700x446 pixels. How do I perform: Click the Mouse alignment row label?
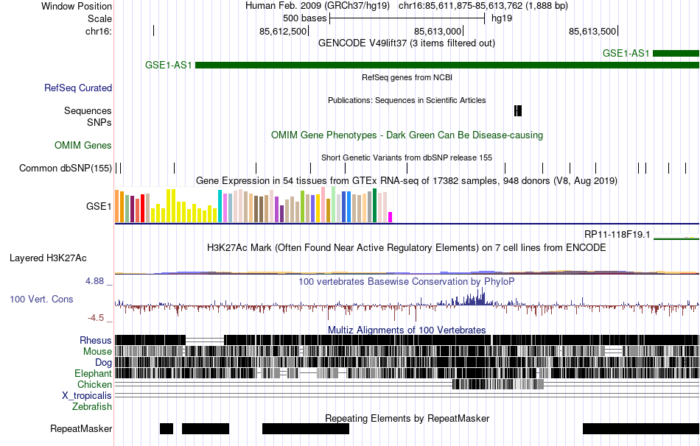click(97, 352)
